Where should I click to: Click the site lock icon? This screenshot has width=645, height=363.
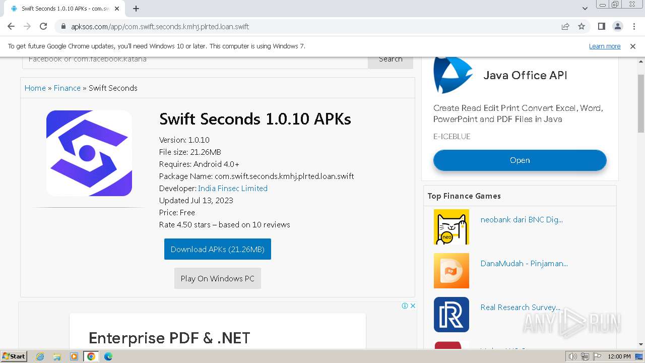coord(63,26)
